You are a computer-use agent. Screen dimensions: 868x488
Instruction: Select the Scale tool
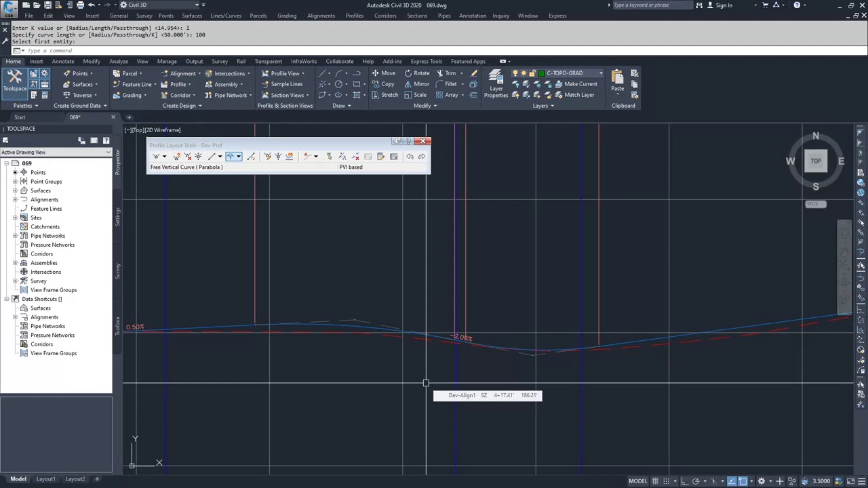tap(415, 95)
